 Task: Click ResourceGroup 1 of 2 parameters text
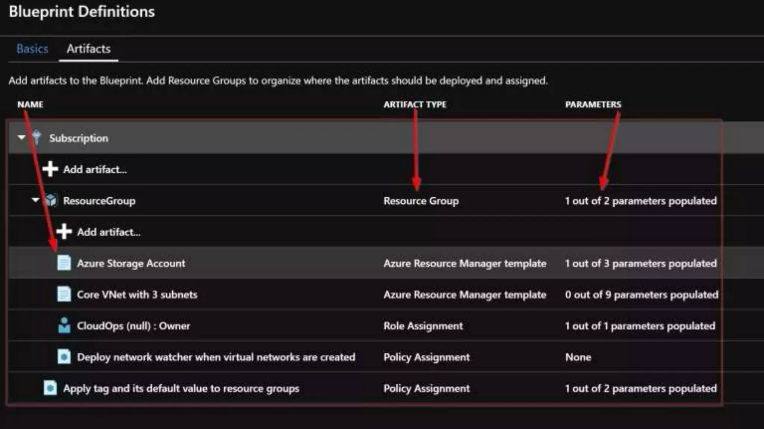click(x=640, y=201)
